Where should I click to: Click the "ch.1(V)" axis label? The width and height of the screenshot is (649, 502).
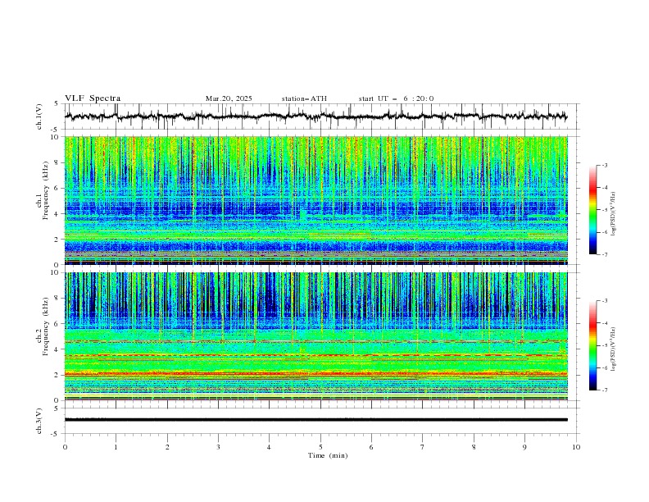(39, 116)
